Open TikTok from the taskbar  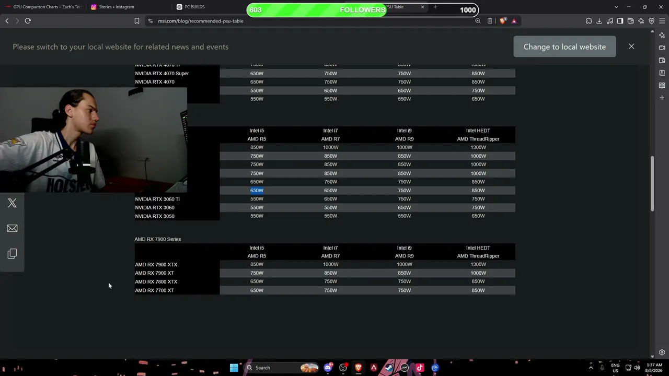[420, 368]
